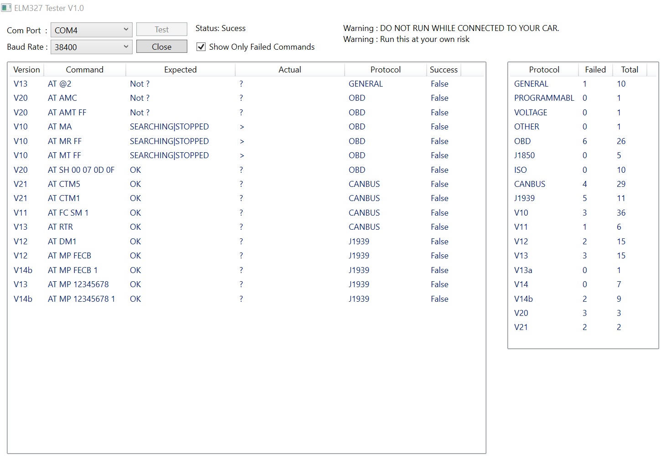Sort by the Protocol column header
The image size is (666, 464).
coord(386,69)
